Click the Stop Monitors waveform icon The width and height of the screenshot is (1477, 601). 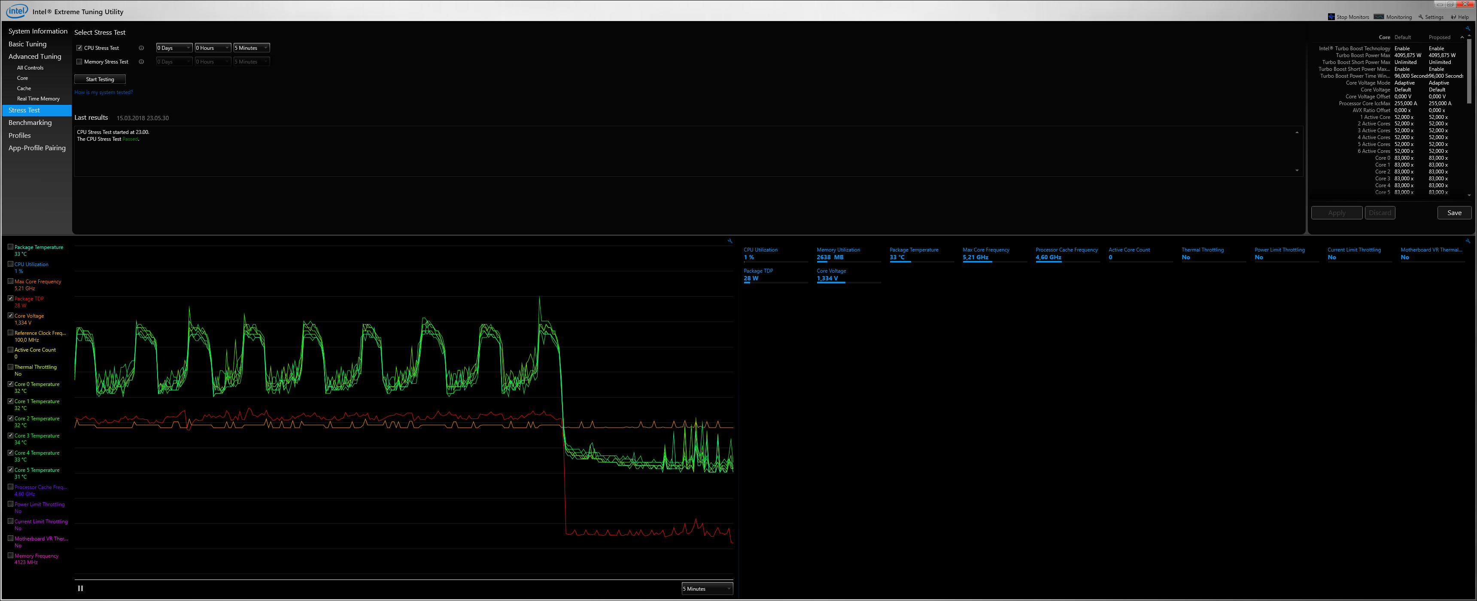pos(1331,17)
